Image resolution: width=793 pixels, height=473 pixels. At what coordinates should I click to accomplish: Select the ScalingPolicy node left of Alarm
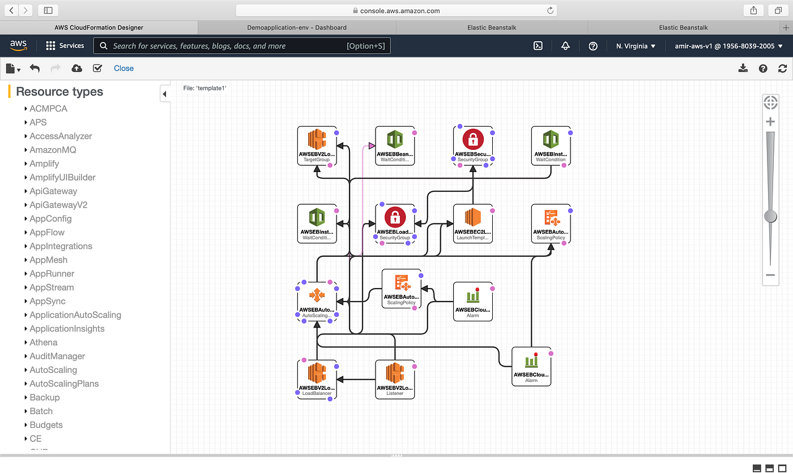click(x=402, y=289)
